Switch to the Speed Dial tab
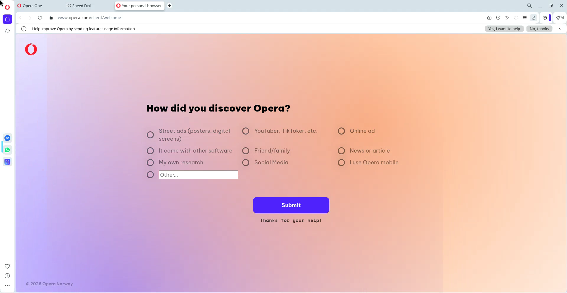 point(81,6)
